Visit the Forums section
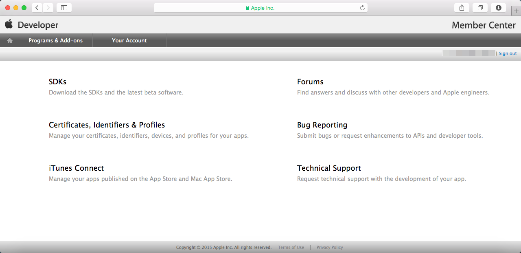Image resolution: width=521 pixels, height=253 pixels. click(x=310, y=81)
